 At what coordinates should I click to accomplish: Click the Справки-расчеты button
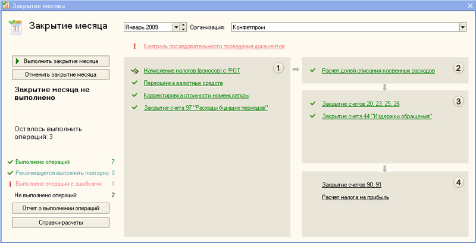click(x=61, y=222)
